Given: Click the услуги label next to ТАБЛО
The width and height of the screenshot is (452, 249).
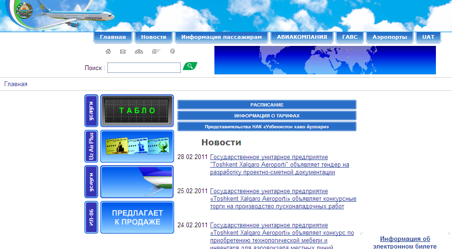Looking at the screenshot, I should click(91, 111).
